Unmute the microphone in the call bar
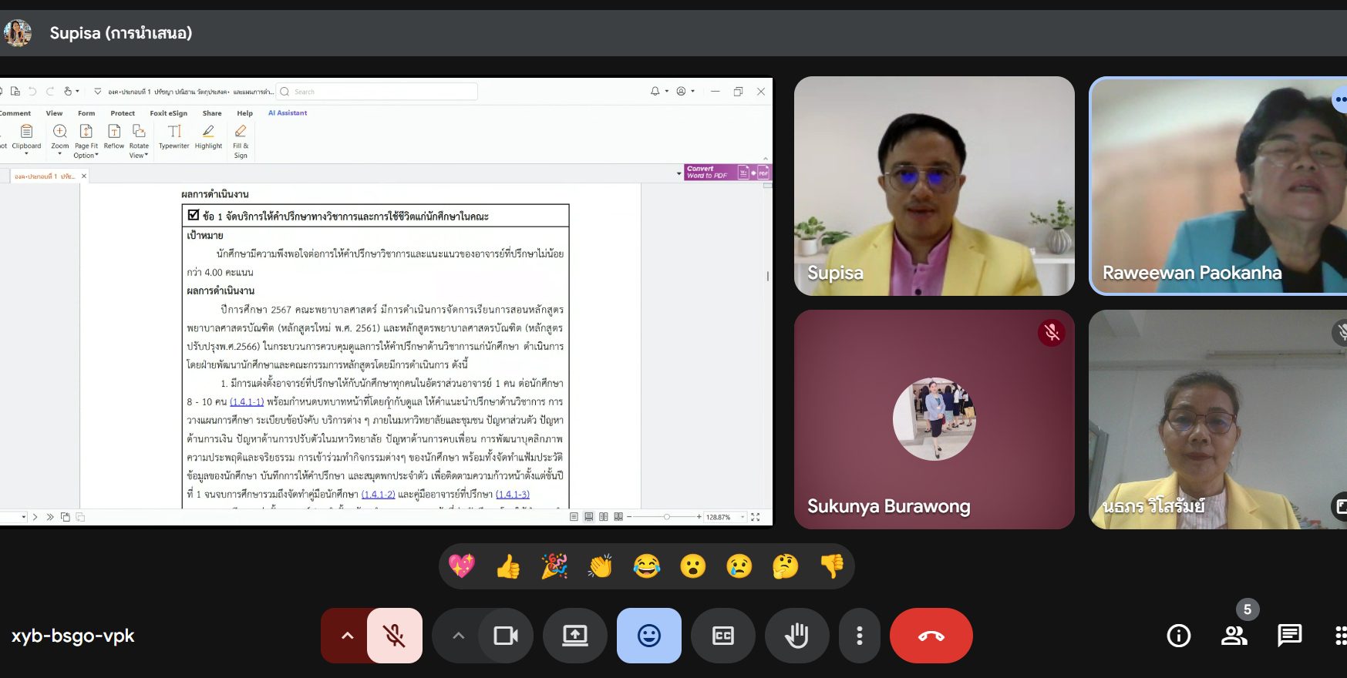1347x678 pixels. (395, 636)
